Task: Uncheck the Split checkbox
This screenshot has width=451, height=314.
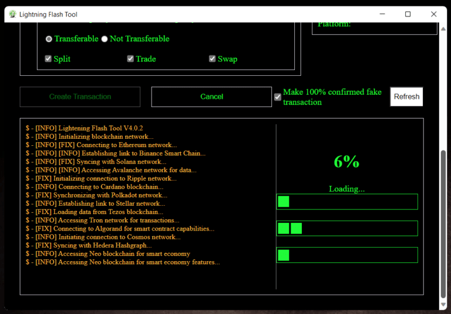Action: (49, 59)
